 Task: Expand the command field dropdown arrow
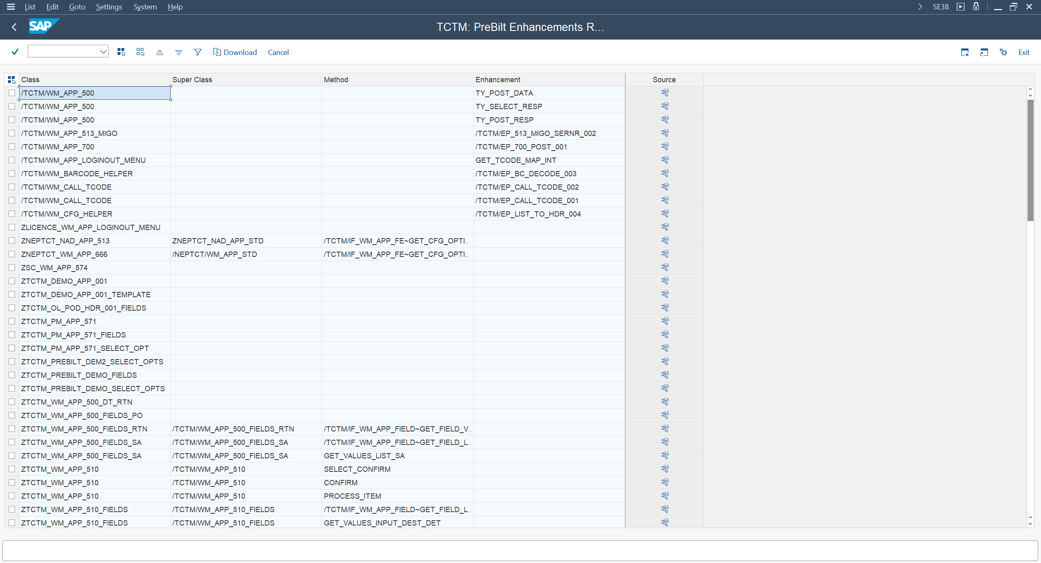click(x=103, y=52)
